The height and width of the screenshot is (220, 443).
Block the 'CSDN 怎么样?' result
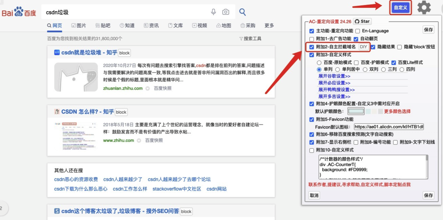121,112
